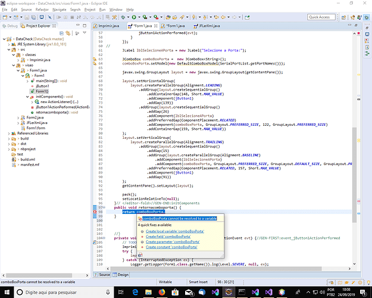
Task: Click the error marker on line 98
Action: [95, 212]
